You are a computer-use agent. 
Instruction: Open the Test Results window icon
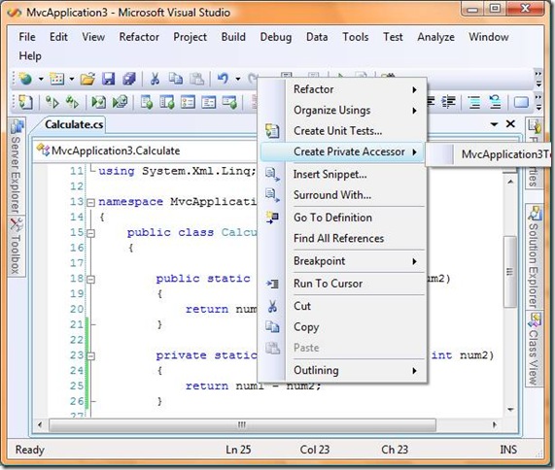pyautogui.click(x=188, y=103)
